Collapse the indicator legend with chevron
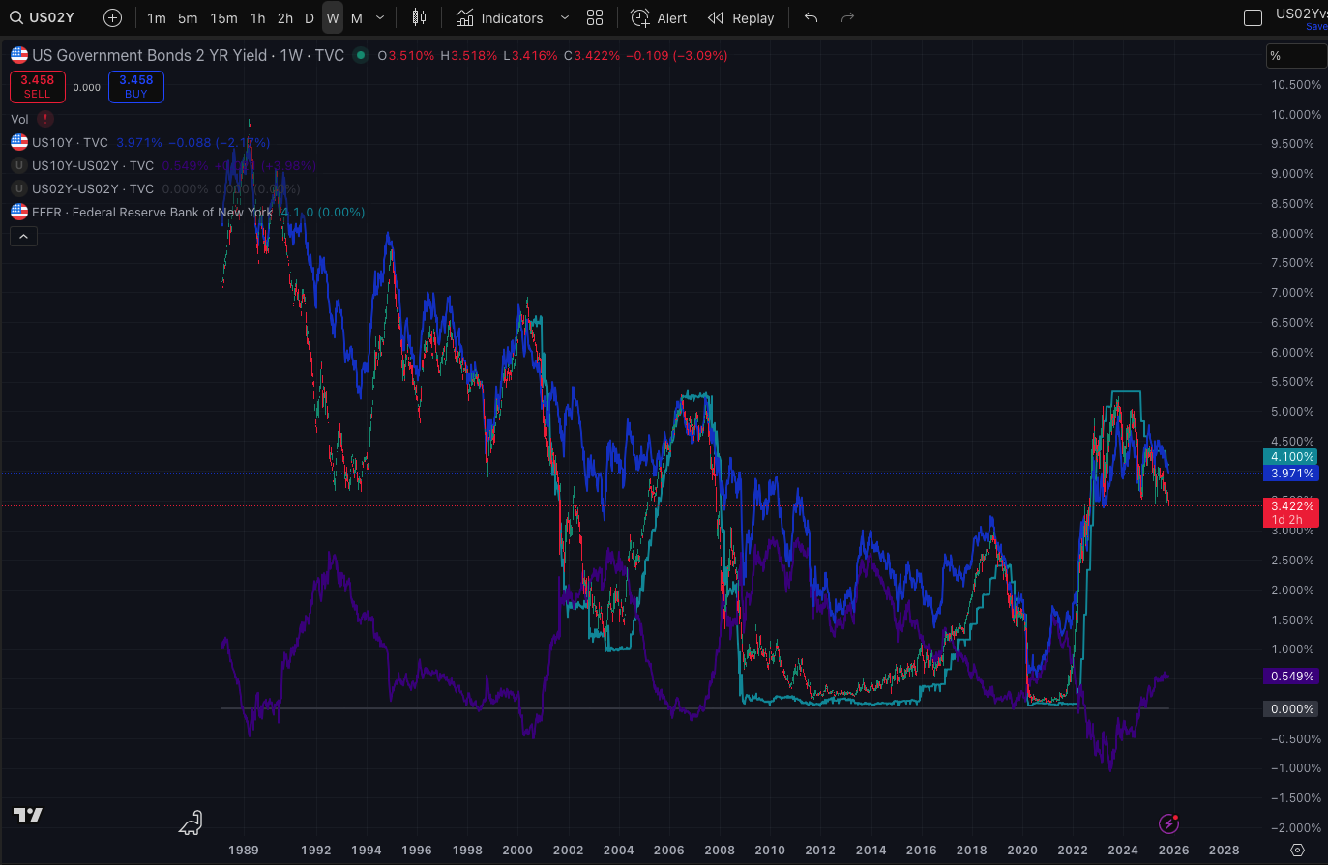 point(23,236)
